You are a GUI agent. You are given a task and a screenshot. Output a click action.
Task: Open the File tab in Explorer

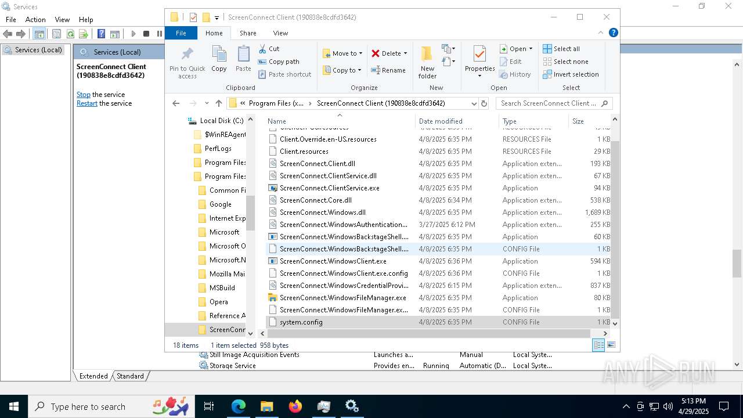click(x=181, y=33)
